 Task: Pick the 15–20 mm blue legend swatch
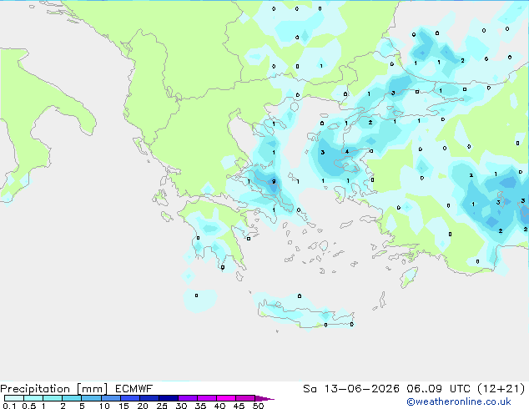[130, 398]
